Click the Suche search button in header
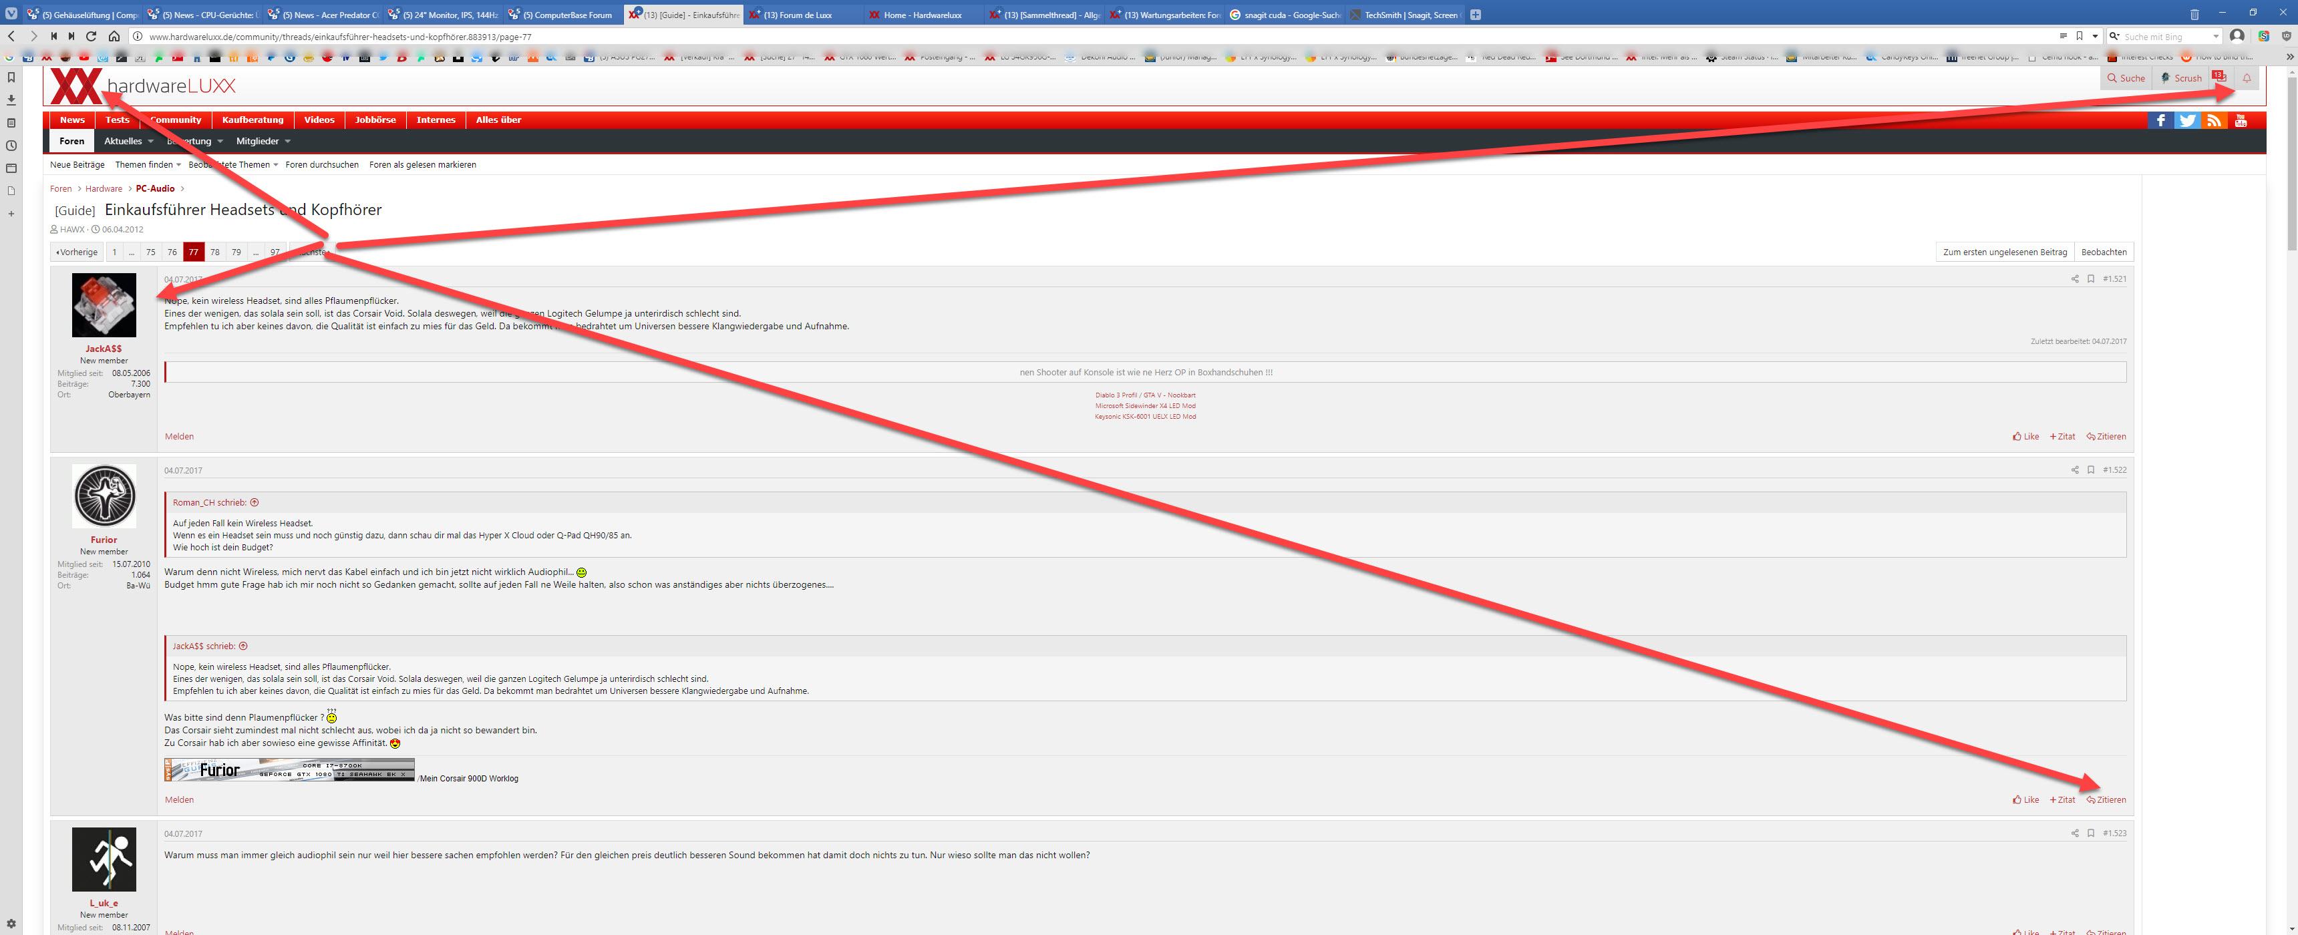 coord(2126,79)
